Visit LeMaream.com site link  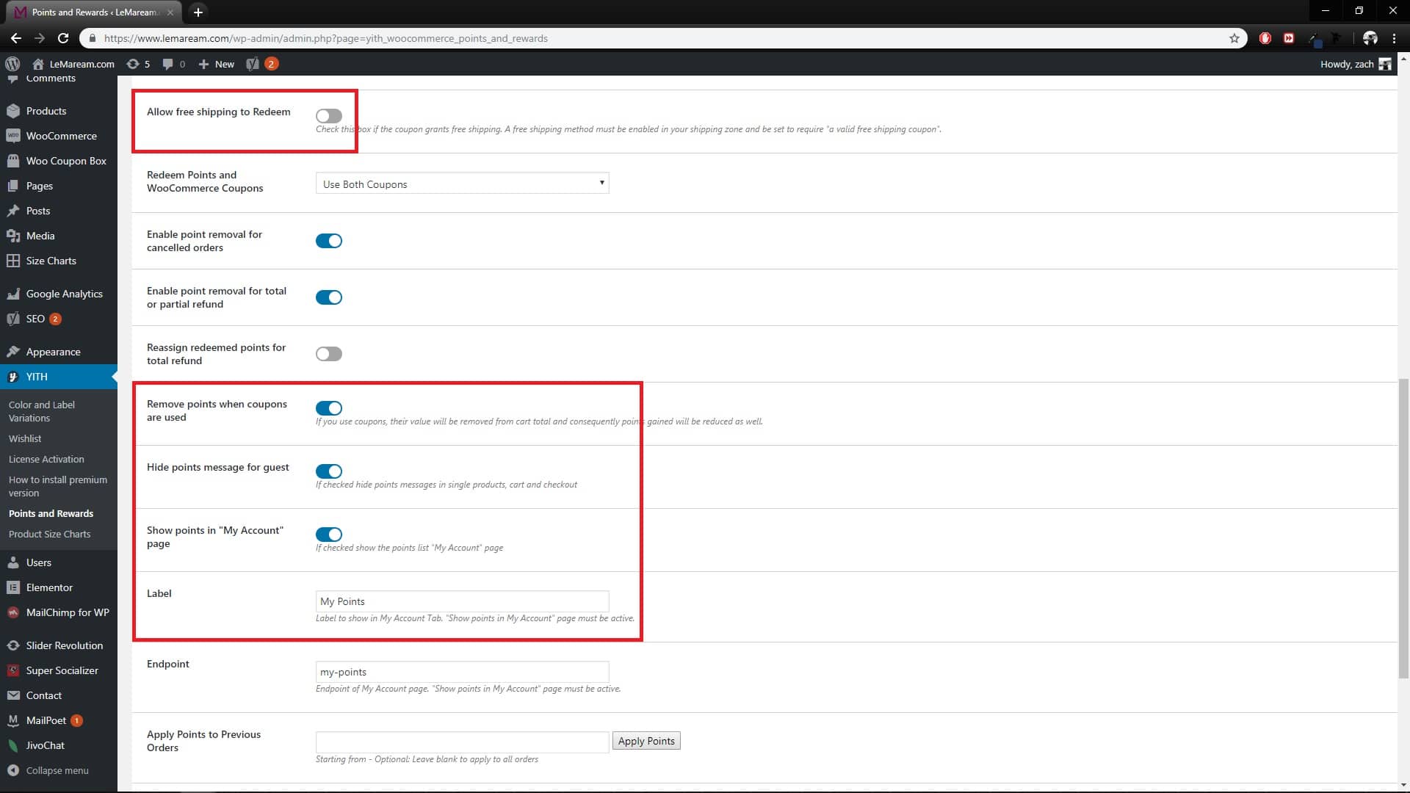[x=73, y=64]
